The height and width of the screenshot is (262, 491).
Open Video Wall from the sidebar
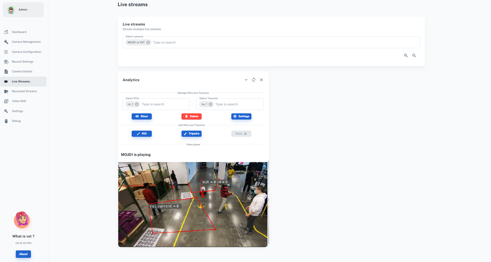pos(19,101)
